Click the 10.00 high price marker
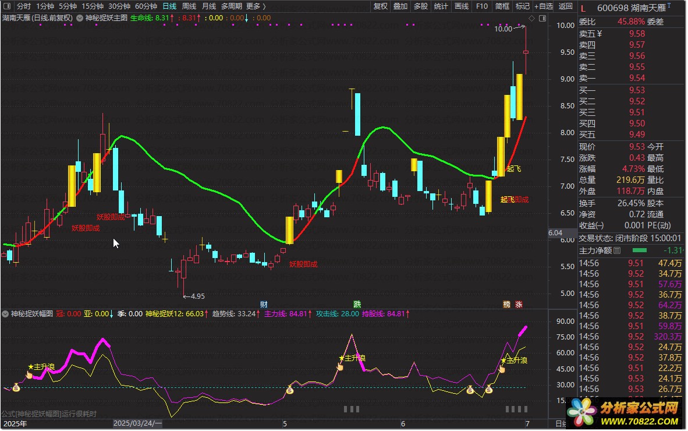 pyautogui.click(x=509, y=29)
